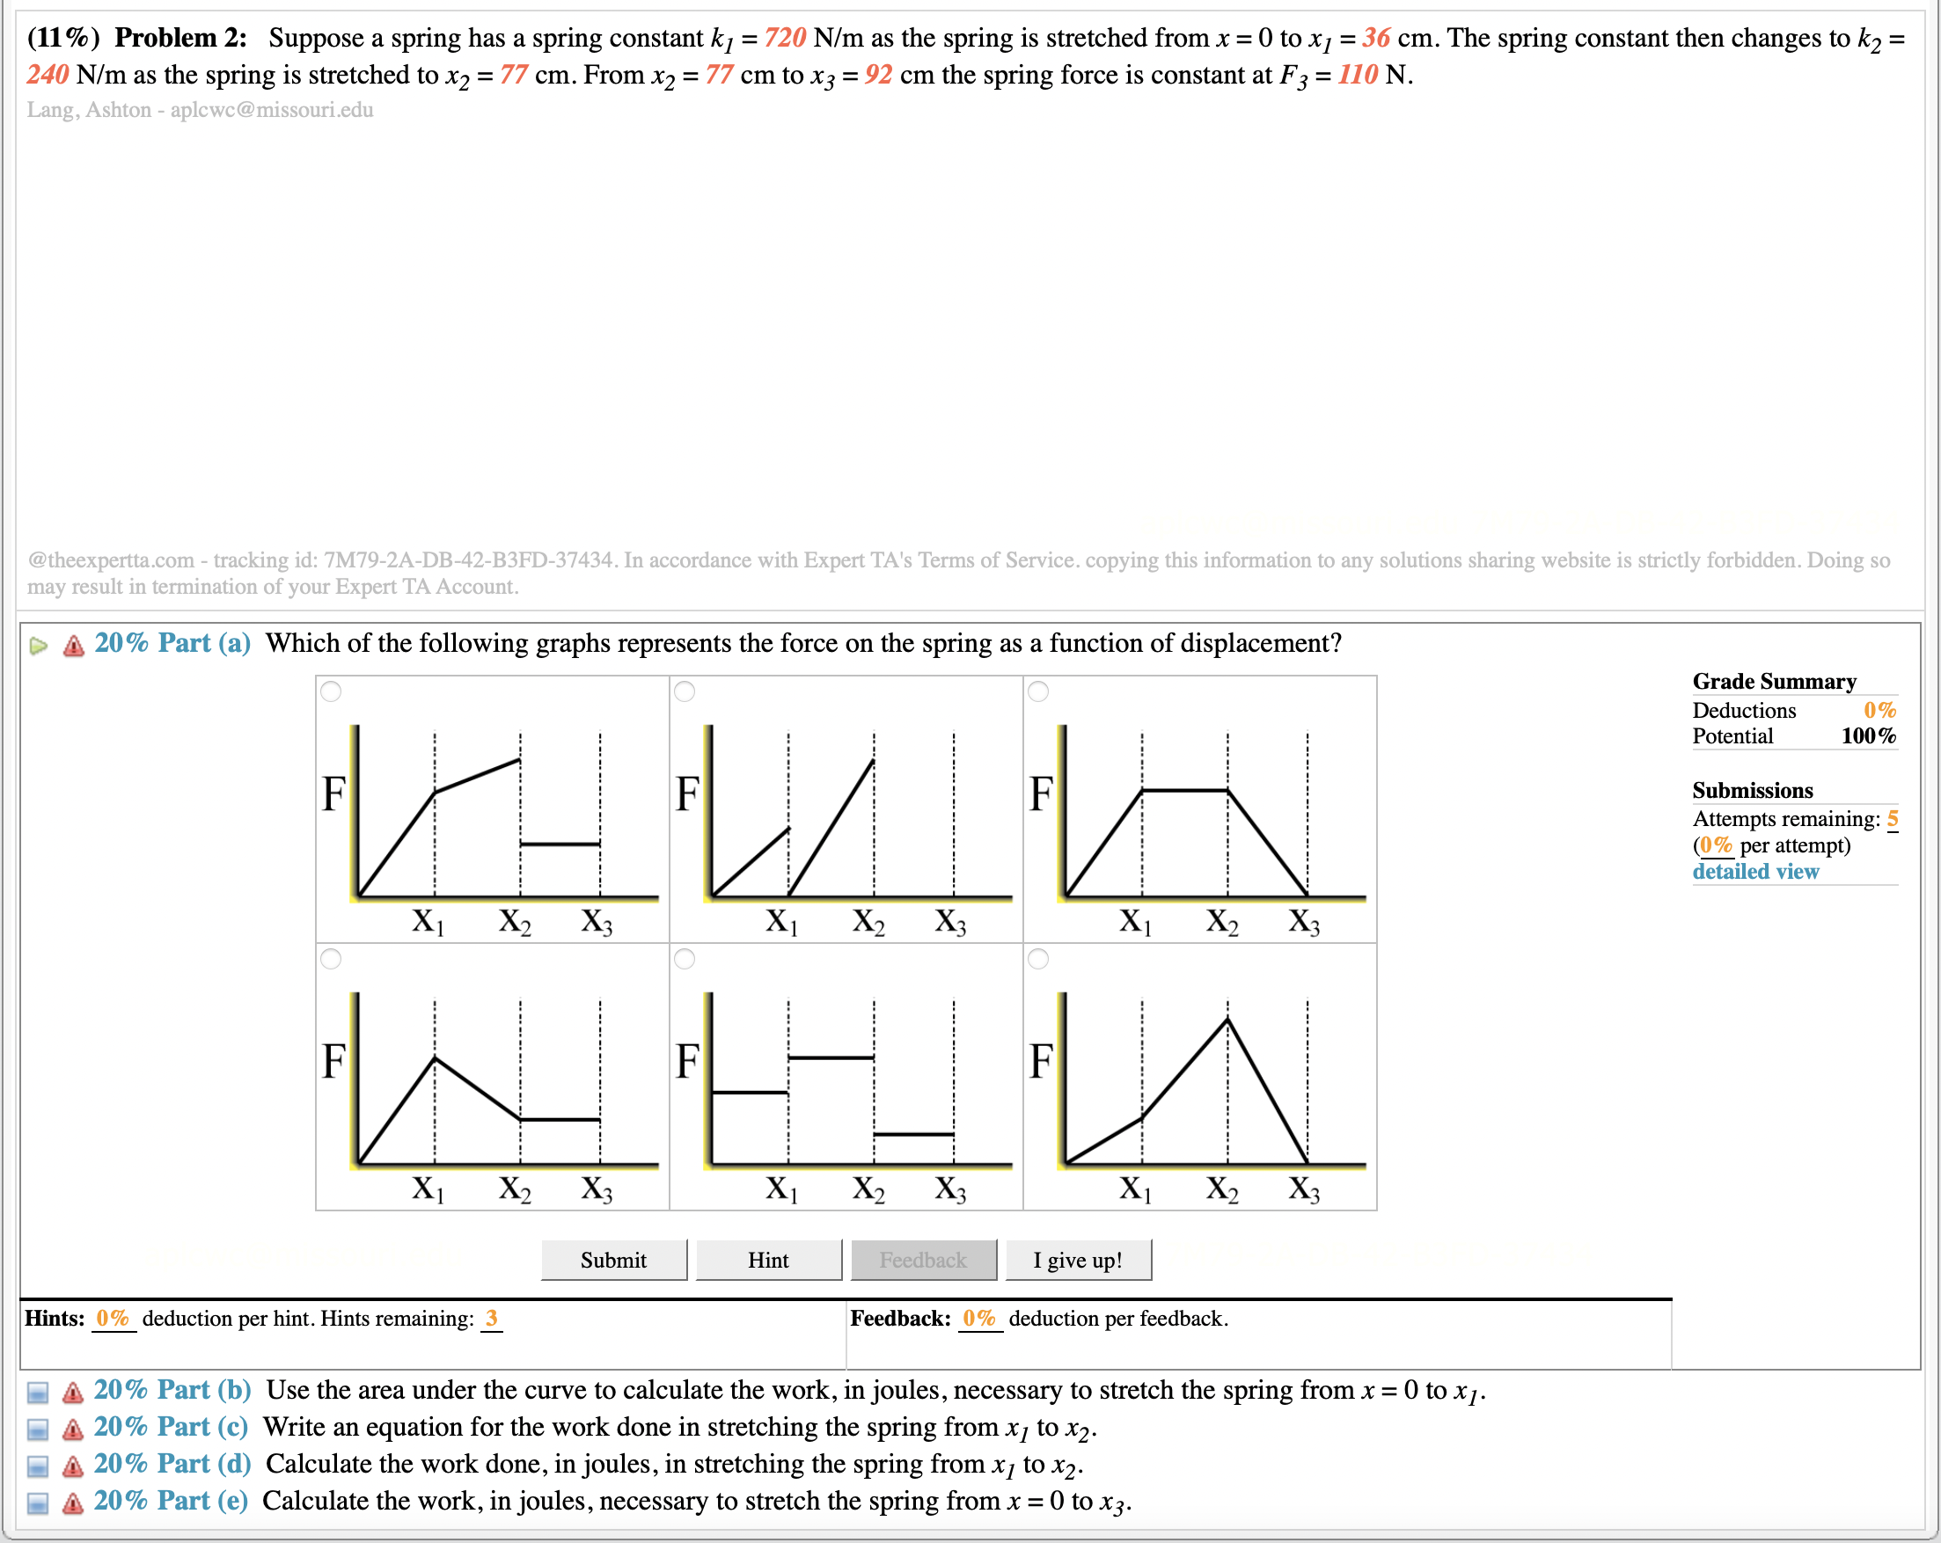Select the step-function graph in the bottom-middle

(x=685, y=959)
